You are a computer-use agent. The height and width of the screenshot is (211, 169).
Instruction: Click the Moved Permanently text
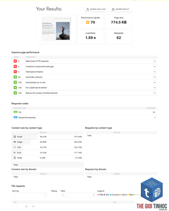click(x=27, y=117)
